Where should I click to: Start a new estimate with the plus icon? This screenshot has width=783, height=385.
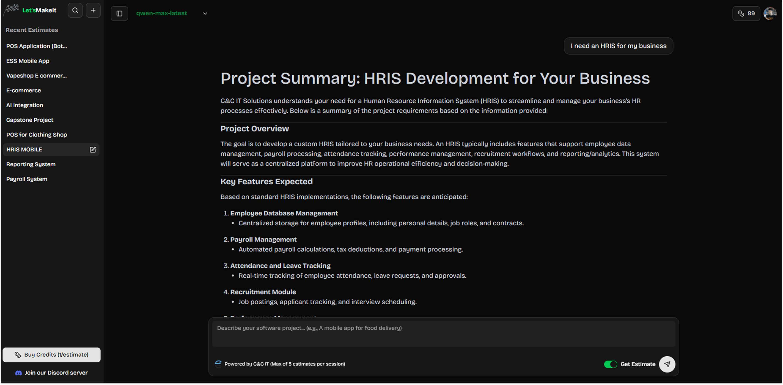[93, 10]
